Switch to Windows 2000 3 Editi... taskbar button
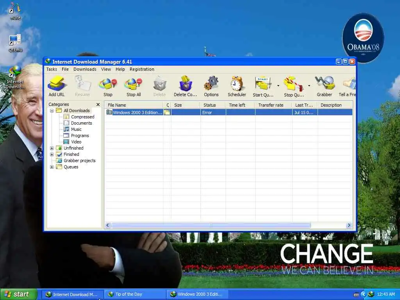Screen dimensions: 400x300 tap(197, 295)
